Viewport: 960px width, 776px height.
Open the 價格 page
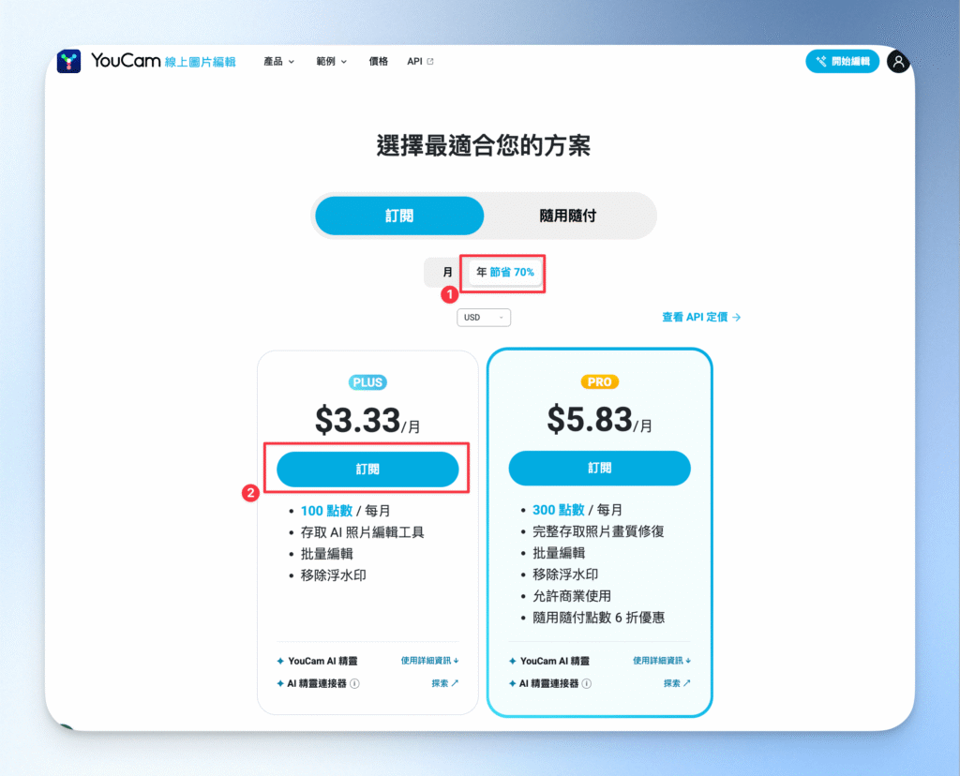coord(379,61)
